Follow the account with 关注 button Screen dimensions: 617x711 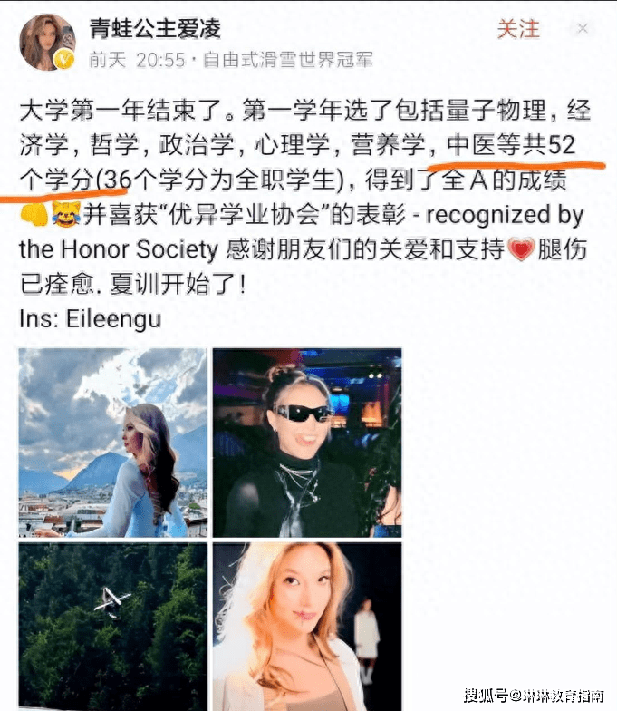(x=518, y=29)
